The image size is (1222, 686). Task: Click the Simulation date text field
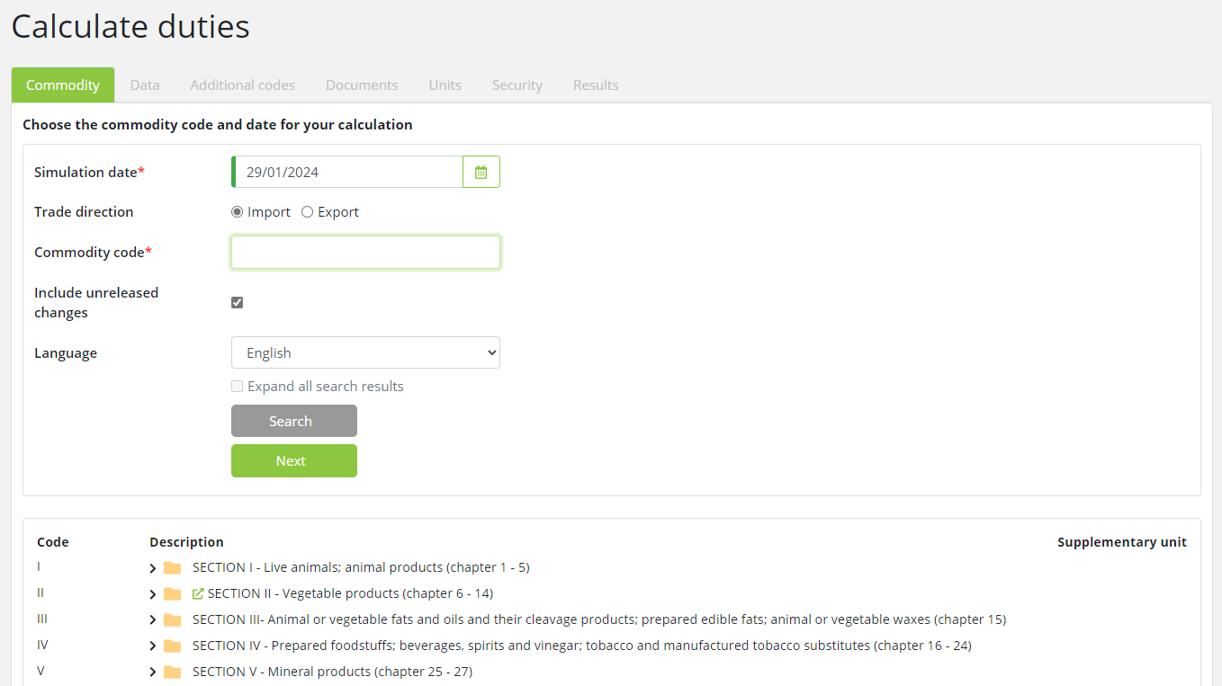(x=348, y=172)
